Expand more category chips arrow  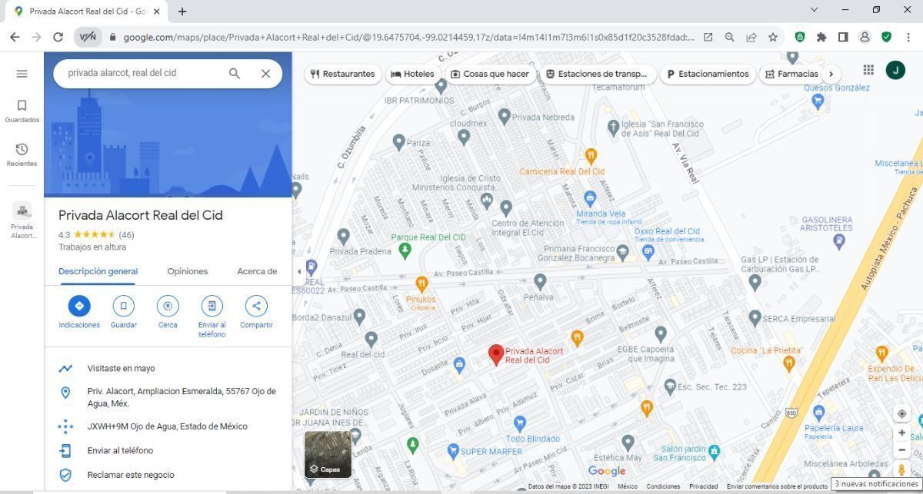pos(831,75)
